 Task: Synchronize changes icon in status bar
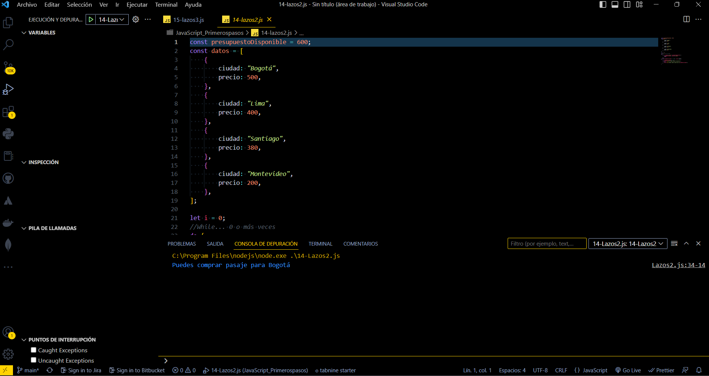[50, 370]
